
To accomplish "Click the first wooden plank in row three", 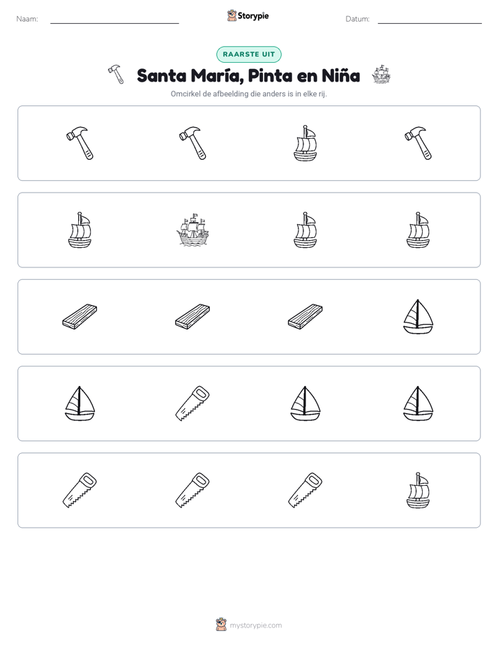I will [x=80, y=317].
